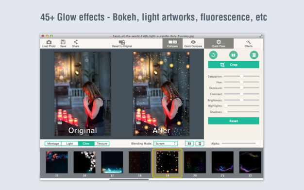Switch to side-by-side layout icon near Alpha
304x190 pixels.
tap(189, 144)
